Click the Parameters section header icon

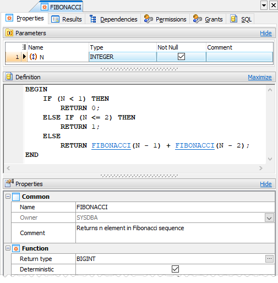9,33
